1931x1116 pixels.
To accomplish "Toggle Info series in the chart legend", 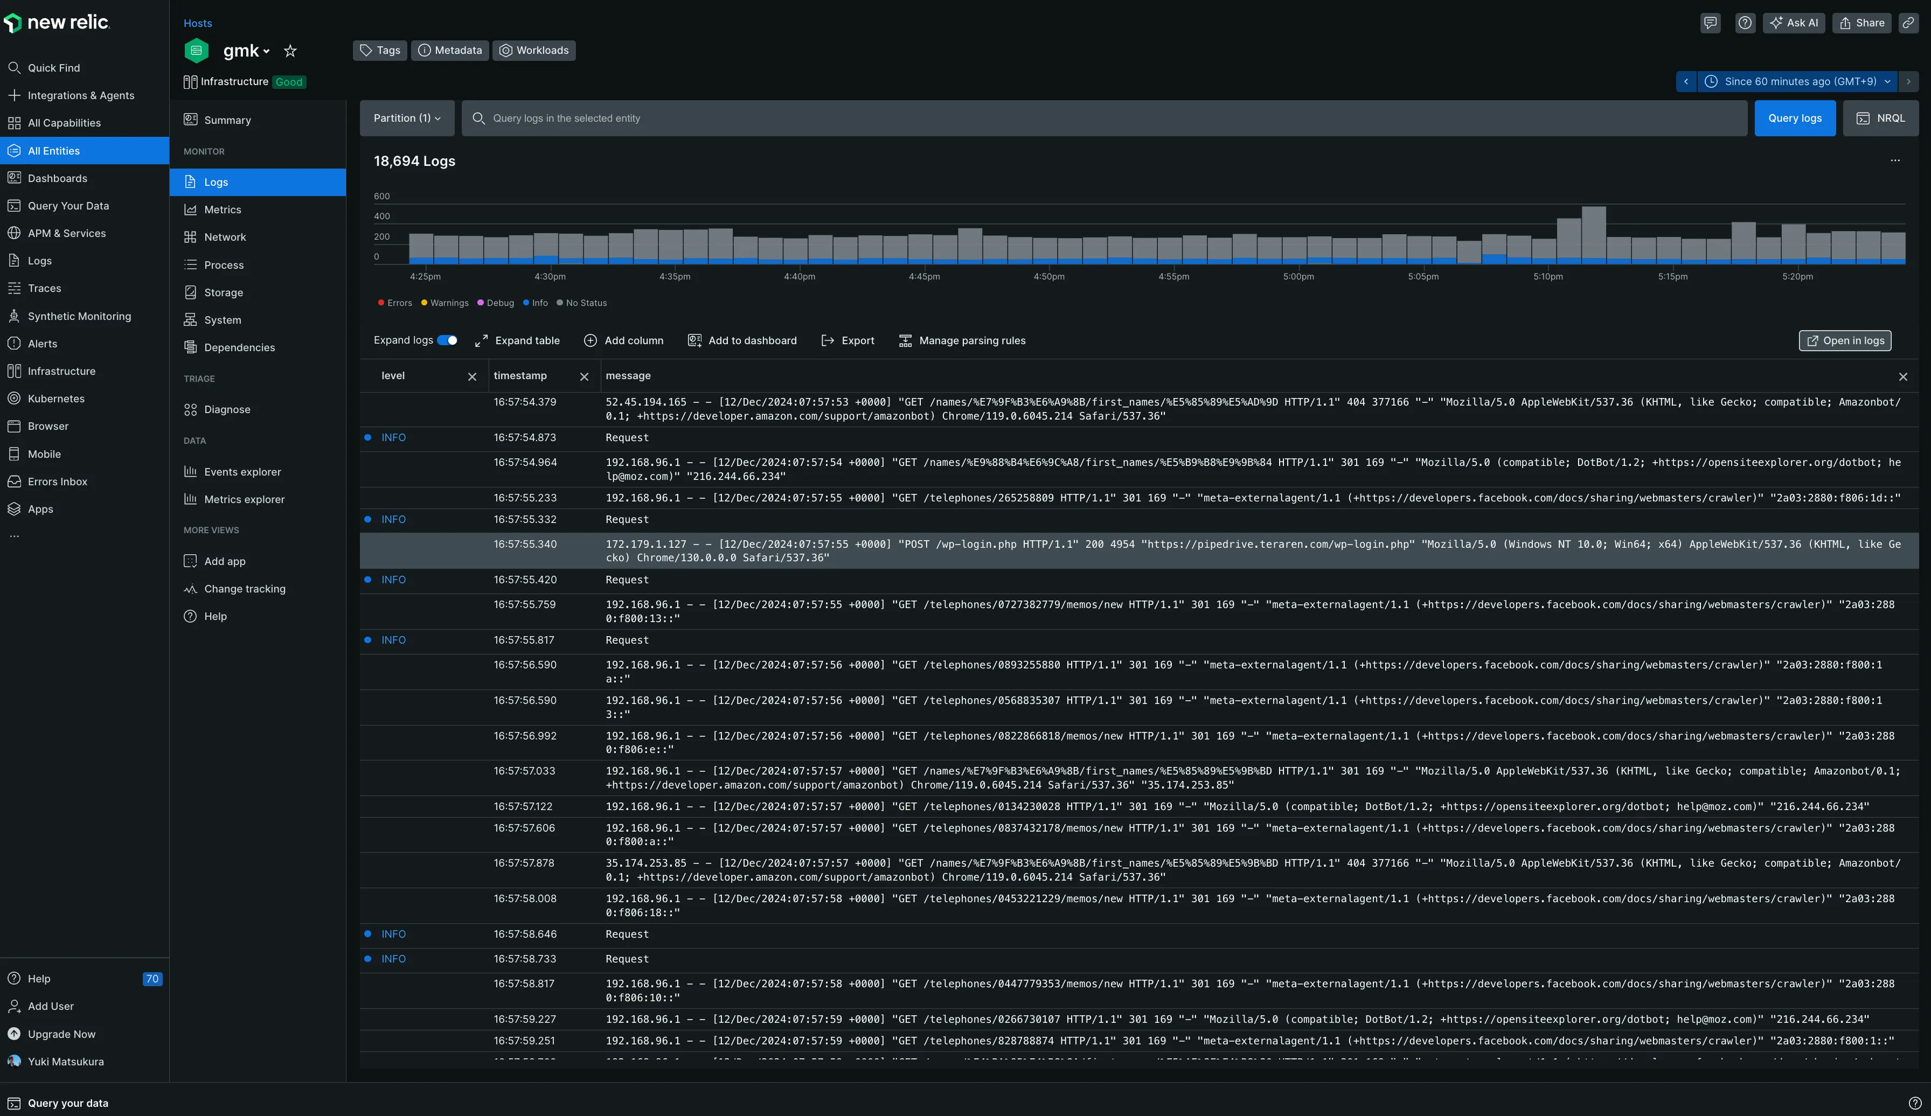I will coord(536,303).
